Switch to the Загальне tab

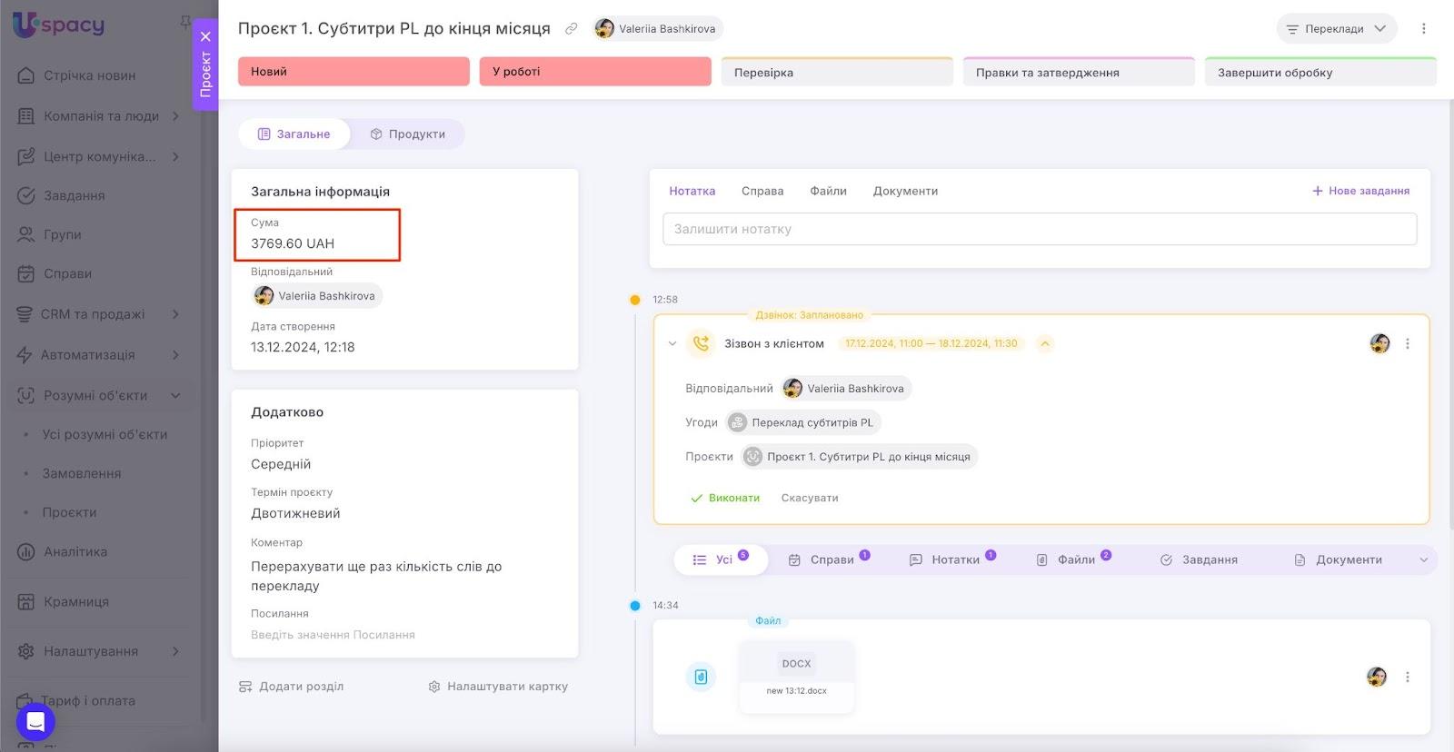tap(294, 134)
